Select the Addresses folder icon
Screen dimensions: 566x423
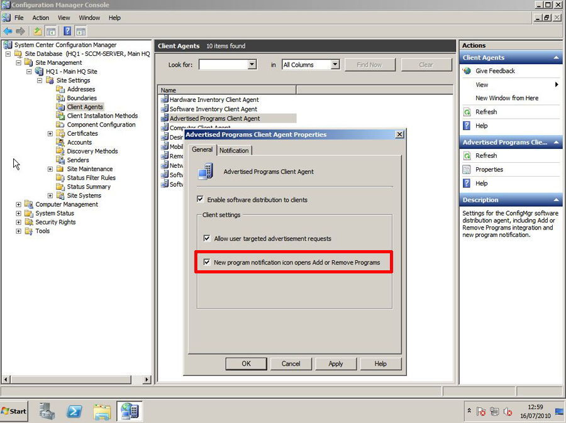pyautogui.click(x=60, y=89)
